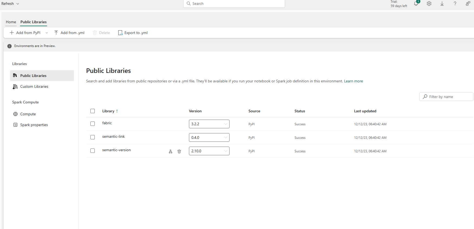Expand the Add from PyPI dropdown arrow
474x229 pixels.
click(x=47, y=33)
